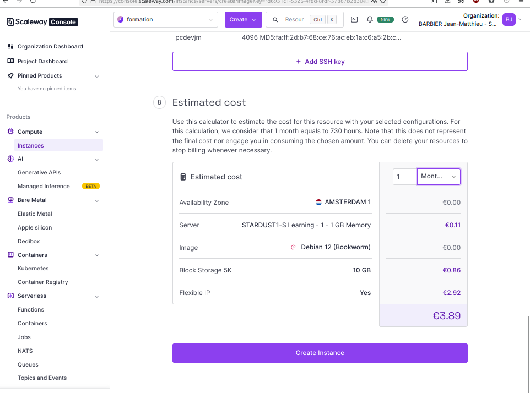Open serverless Containers under Functions
Viewport: 530px width, 393px height.
[x=33, y=323]
